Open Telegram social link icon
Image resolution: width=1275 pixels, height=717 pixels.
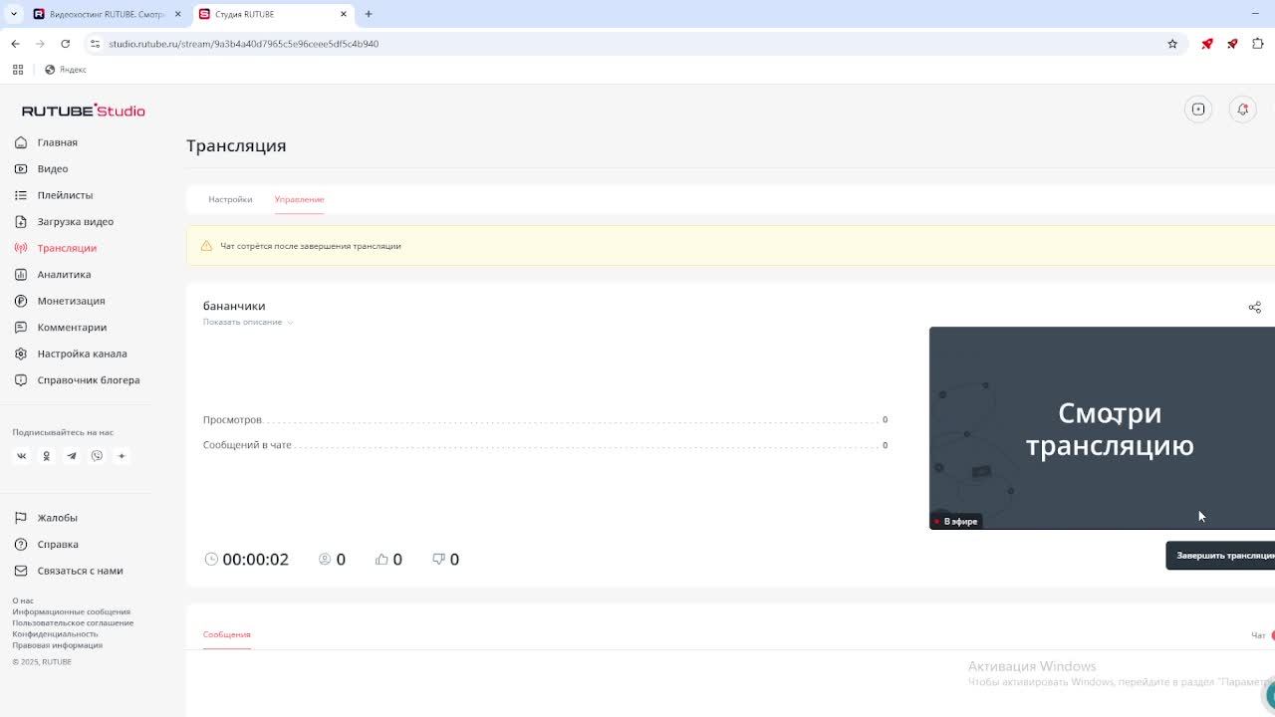(x=72, y=456)
